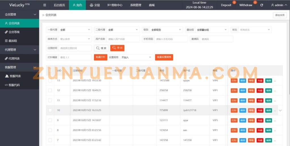Image resolution: width=290 pixels, height=146 pixels.
Task: Open the 二级代理 dropdown
Action: point(123,29)
